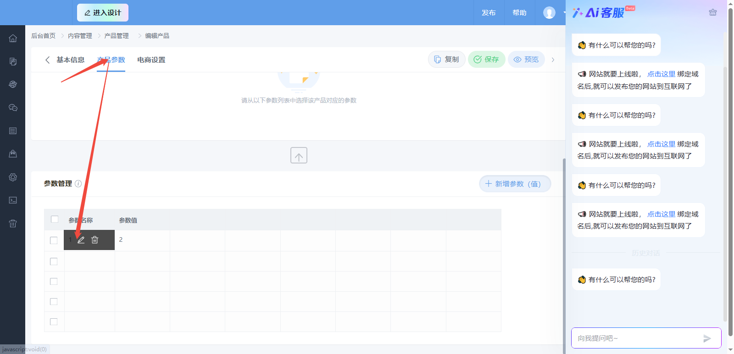The height and width of the screenshot is (354, 734).
Task: Open the dropdown arrow next to user avatar
Action: (564, 12)
